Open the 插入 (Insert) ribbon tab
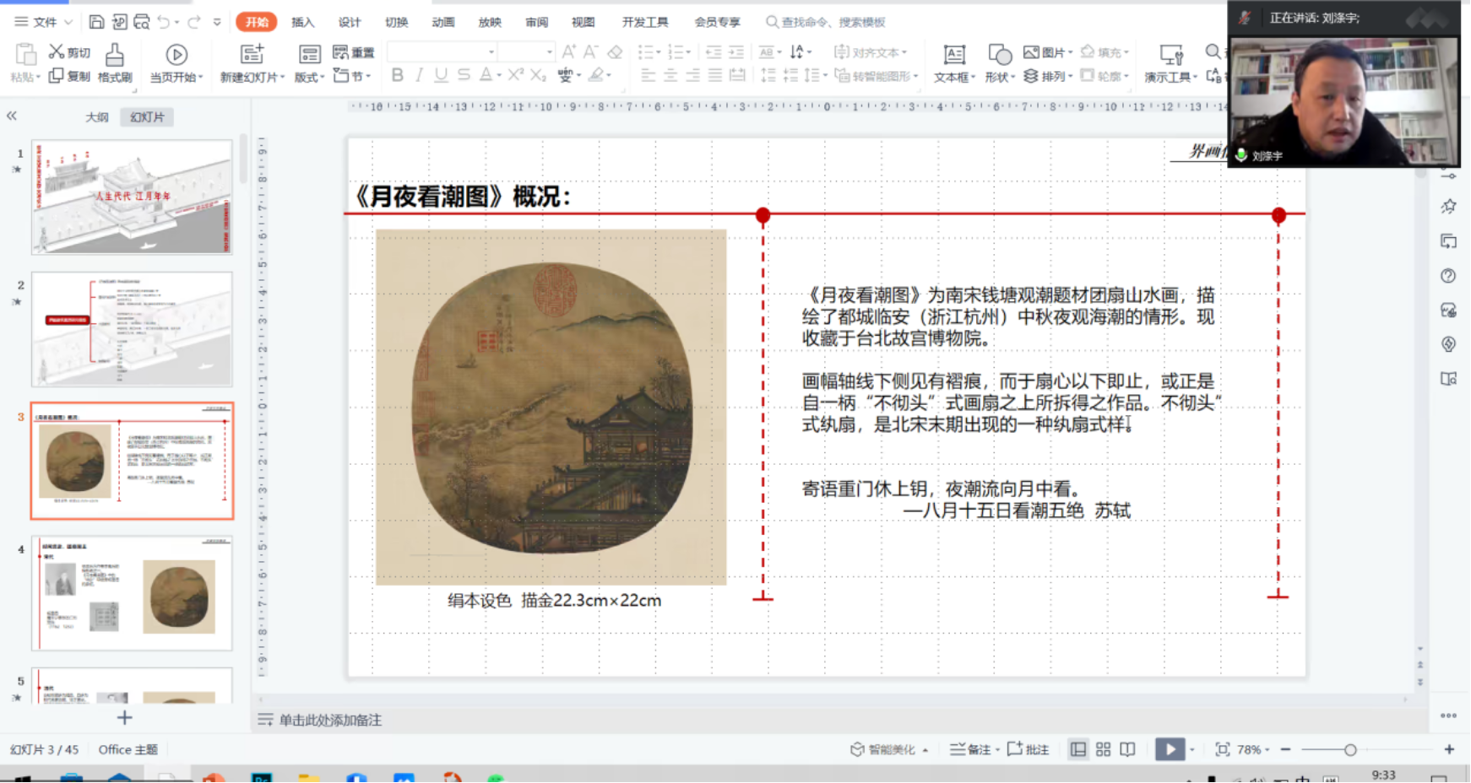This screenshot has height=783, width=1471. pyautogui.click(x=302, y=22)
